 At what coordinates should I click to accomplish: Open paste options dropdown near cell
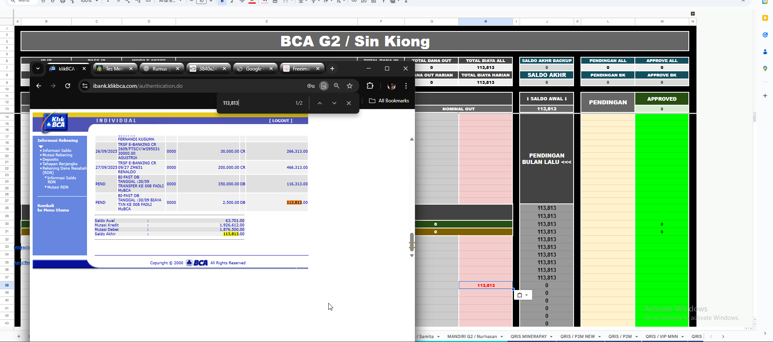[523, 295]
